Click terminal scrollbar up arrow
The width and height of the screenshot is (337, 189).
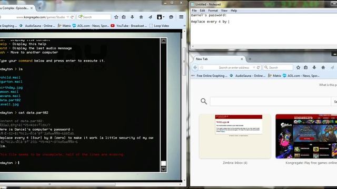pos(164,41)
